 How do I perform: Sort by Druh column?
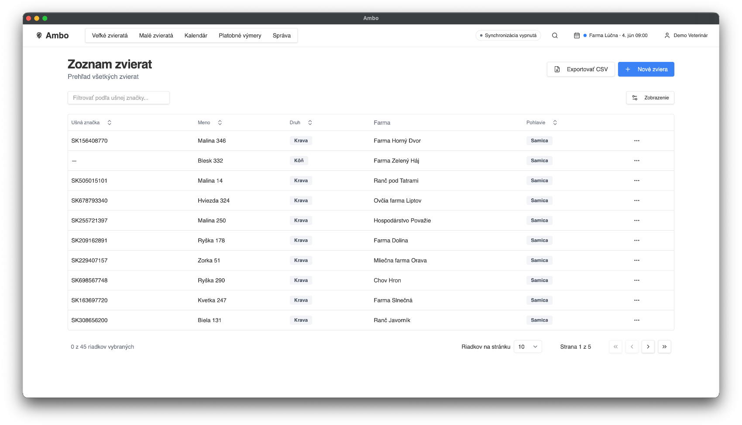(301, 122)
